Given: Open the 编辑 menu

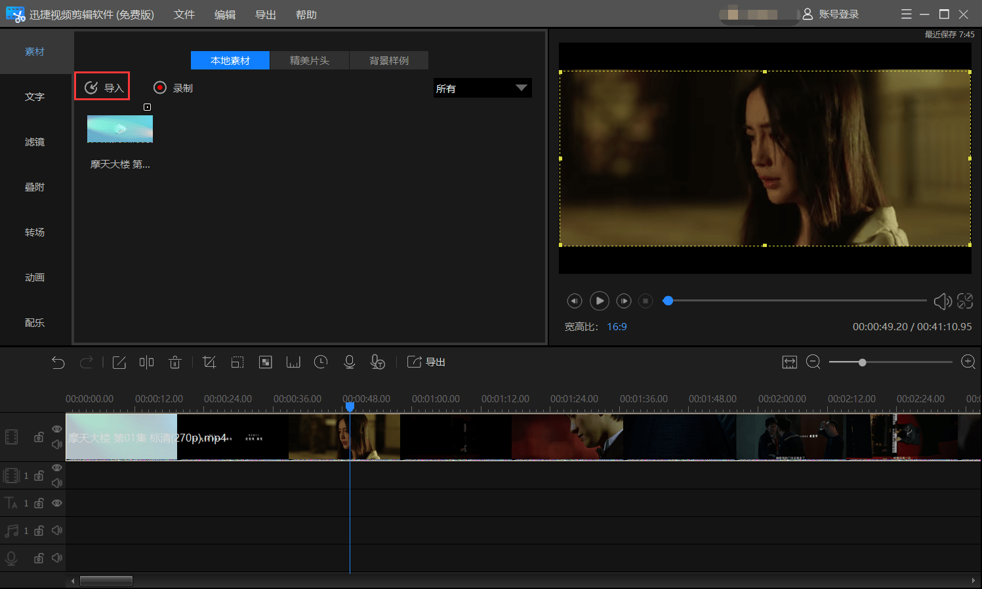Looking at the screenshot, I should [x=225, y=14].
